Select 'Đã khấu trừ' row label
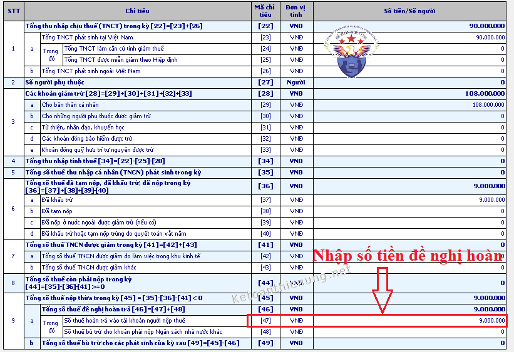 pos(57,199)
